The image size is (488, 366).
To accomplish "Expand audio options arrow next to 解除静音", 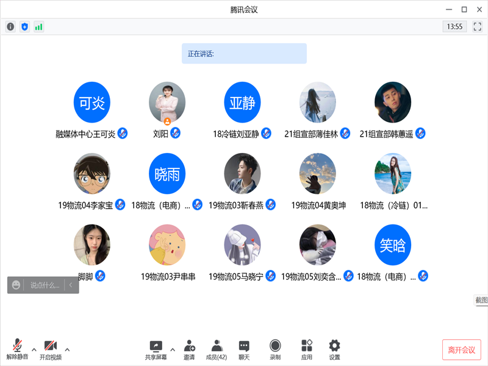I will 34,350.
